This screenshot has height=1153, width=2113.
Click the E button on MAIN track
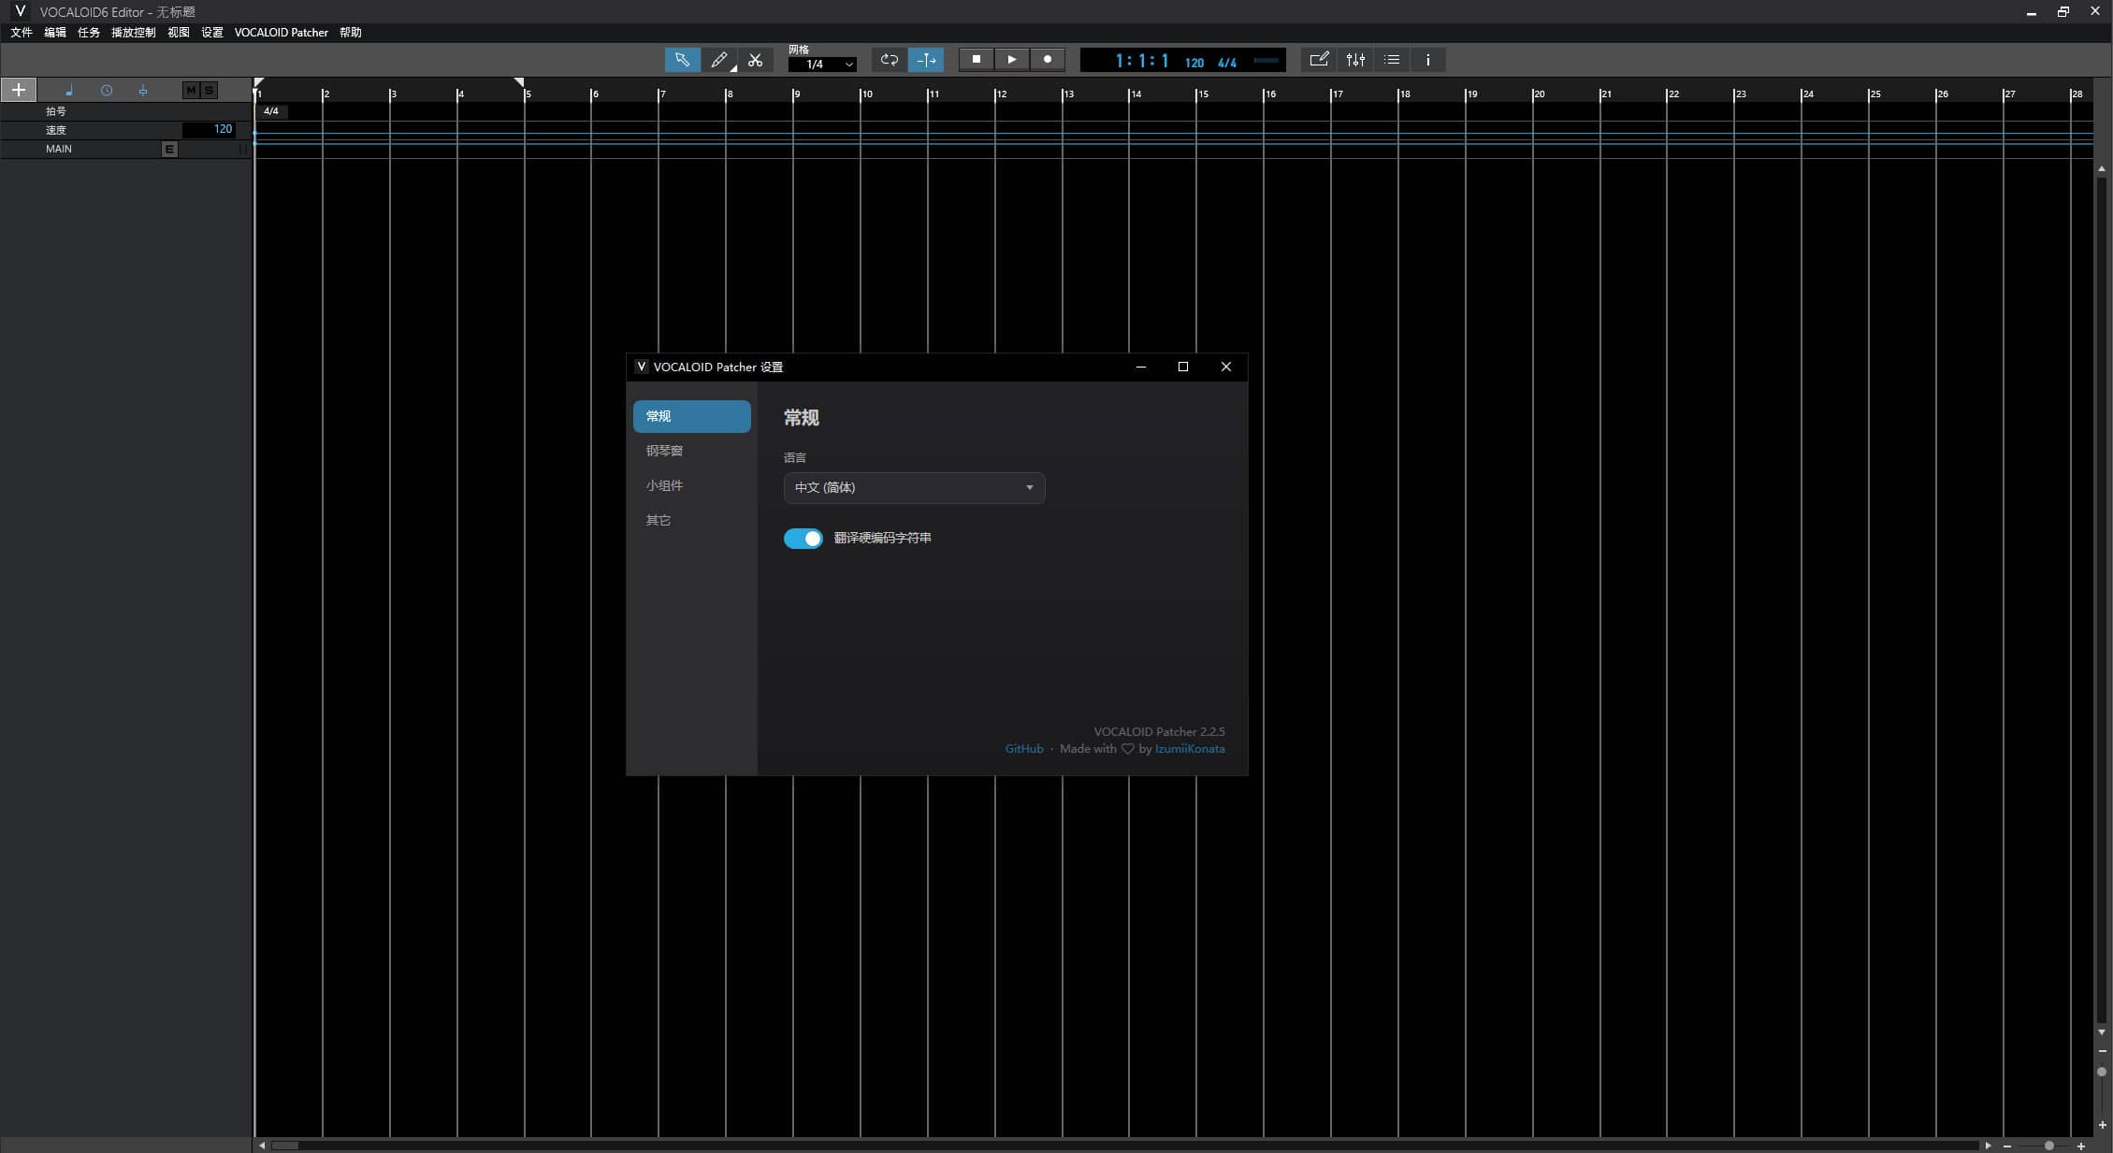pos(169,149)
